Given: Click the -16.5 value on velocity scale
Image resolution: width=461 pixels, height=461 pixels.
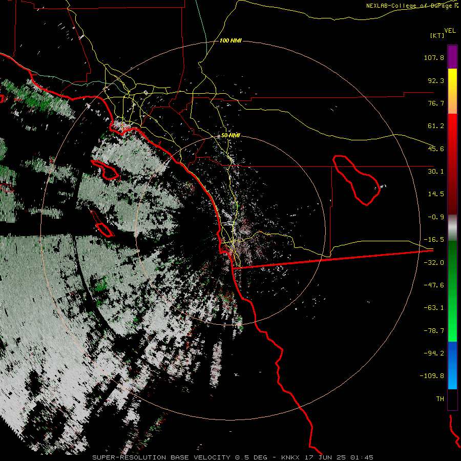Looking at the screenshot, I should tap(434, 240).
